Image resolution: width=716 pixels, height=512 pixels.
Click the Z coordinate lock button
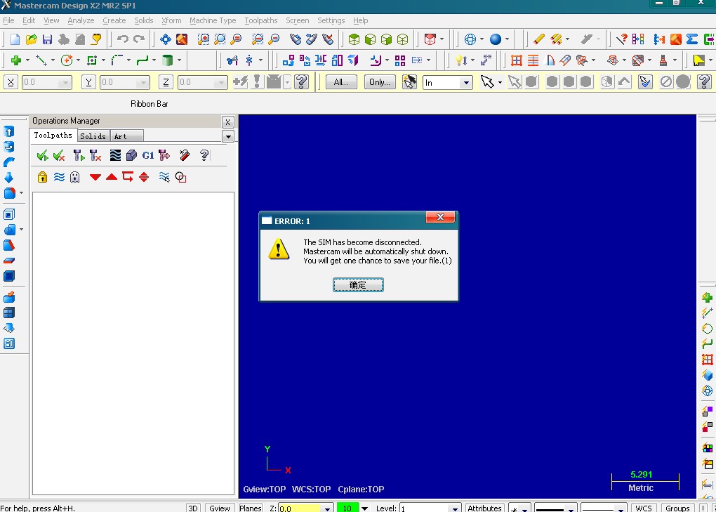[166, 82]
